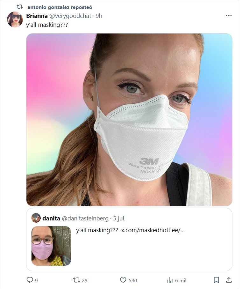Click the share upload icon

click(229, 280)
